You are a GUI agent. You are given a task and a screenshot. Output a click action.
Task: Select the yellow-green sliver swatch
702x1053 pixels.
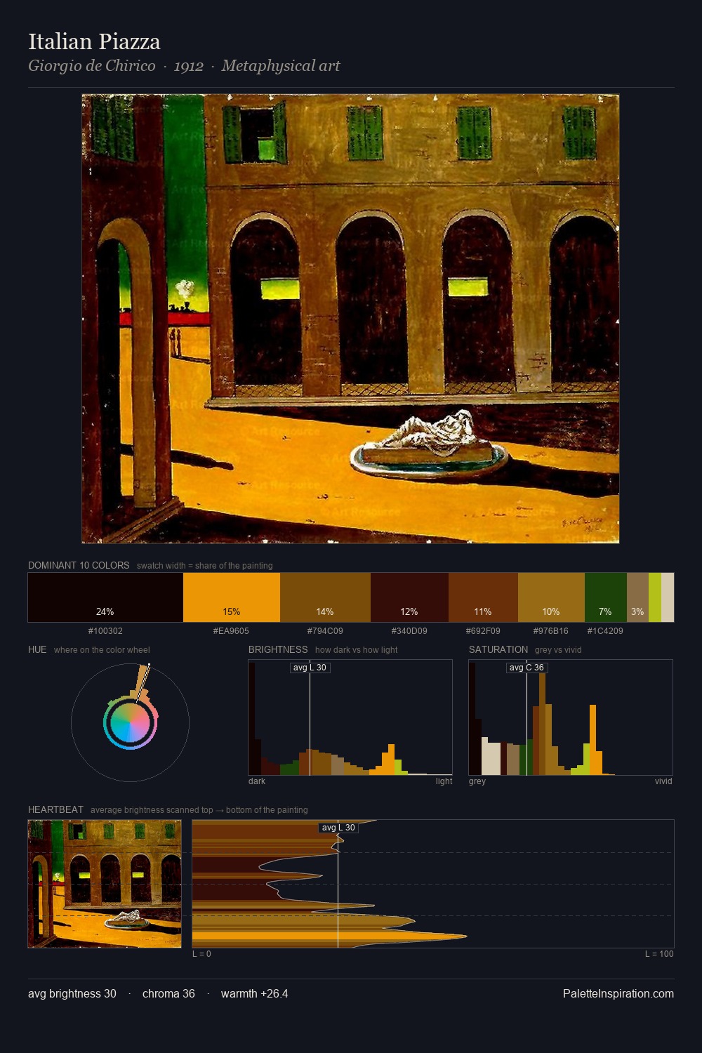[x=655, y=597]
